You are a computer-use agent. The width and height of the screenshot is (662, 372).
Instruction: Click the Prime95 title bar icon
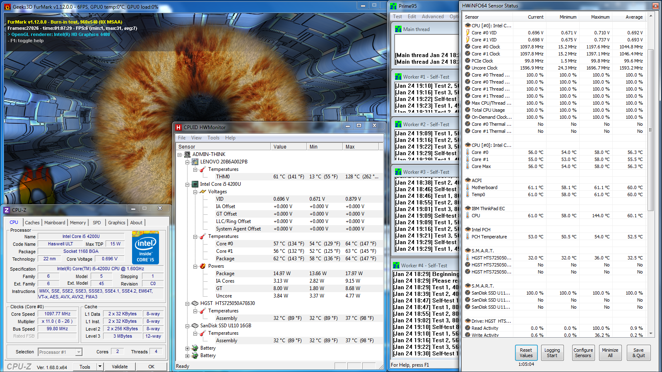tap(393, 6)
